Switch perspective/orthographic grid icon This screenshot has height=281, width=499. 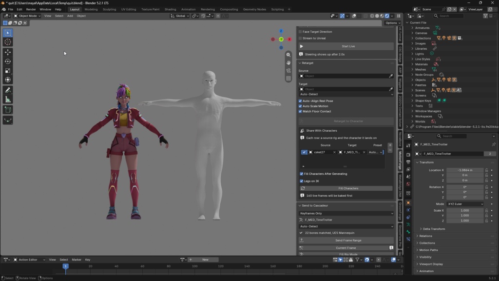(x=288, y=79)
